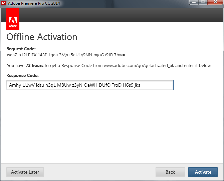Focus the Response Code input field

(90, 85)
